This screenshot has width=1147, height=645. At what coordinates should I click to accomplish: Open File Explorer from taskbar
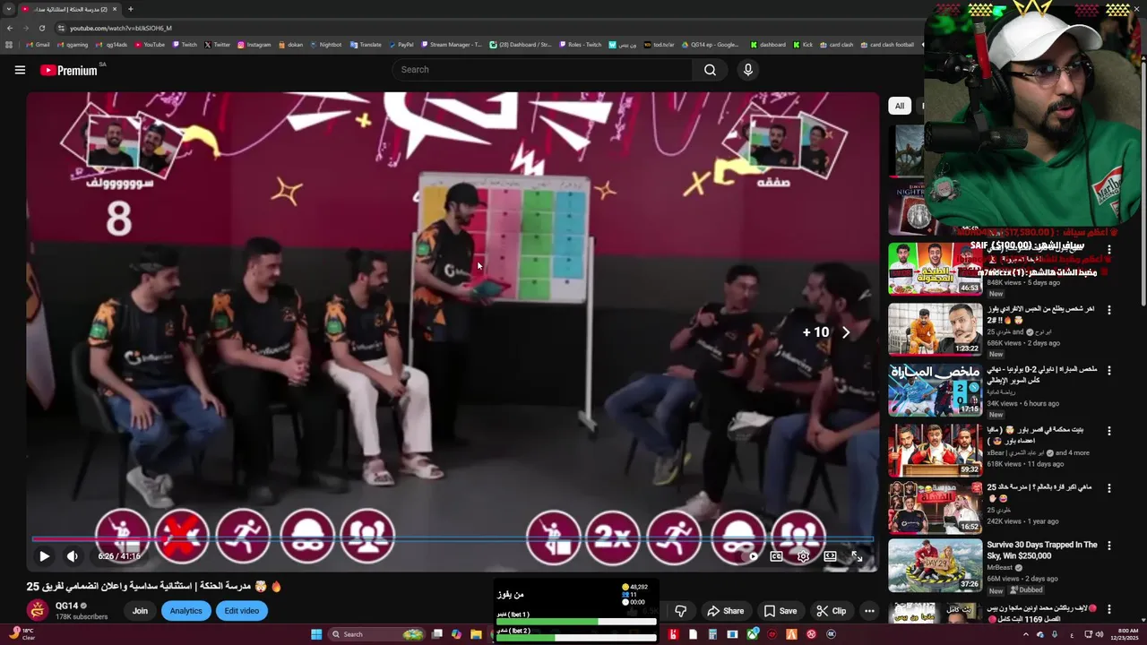pyautogui.click(x=476, y=634)
